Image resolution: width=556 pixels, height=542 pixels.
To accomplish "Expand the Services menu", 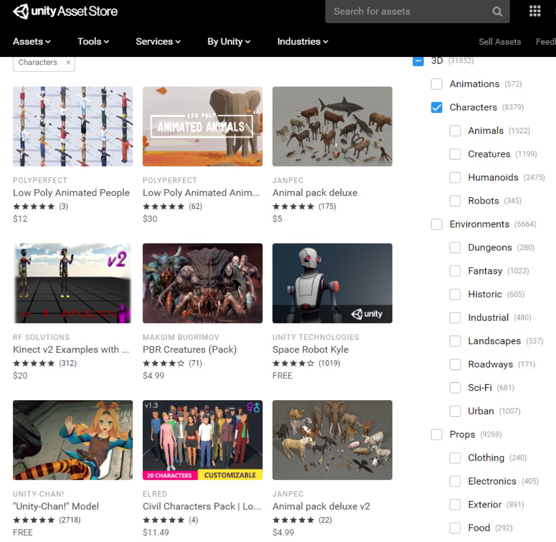I will (x=158, y=42).
